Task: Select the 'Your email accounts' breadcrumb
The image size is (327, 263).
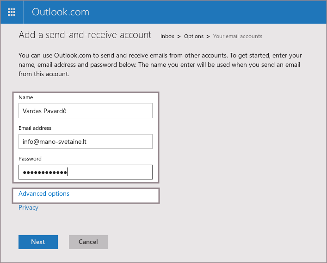Action: point(237,36)
